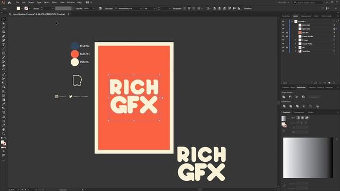
Task: Open the fill color dropdown in control bar
Action: click(x=22, y=8)
